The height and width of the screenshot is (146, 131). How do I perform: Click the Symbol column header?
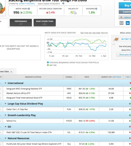coord(69,77)
